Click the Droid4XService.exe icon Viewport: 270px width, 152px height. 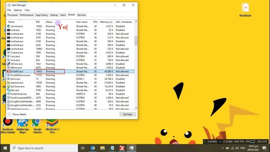[x=8, y=75]
